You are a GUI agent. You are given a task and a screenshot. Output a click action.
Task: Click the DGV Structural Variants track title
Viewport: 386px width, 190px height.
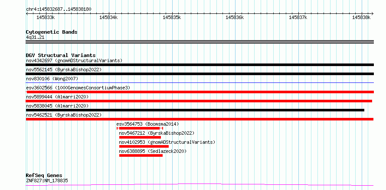pos(61,55)
